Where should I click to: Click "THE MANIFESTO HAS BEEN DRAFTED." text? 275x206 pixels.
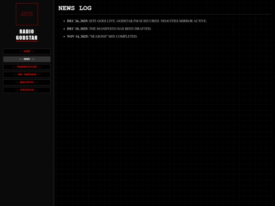pyautogui.click(x=120, y=28)
